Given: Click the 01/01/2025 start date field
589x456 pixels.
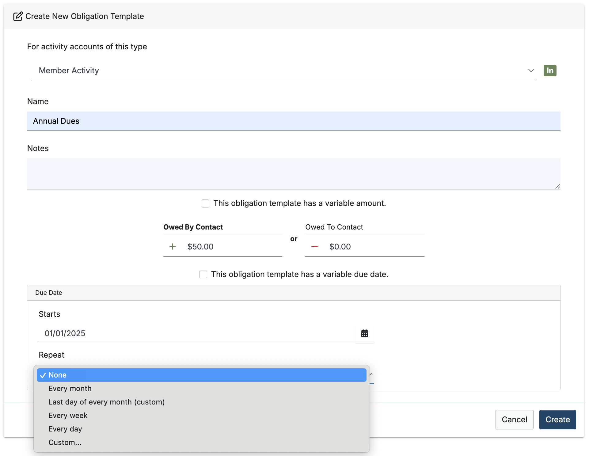Looking at the screenshot, I should [196, 333].
